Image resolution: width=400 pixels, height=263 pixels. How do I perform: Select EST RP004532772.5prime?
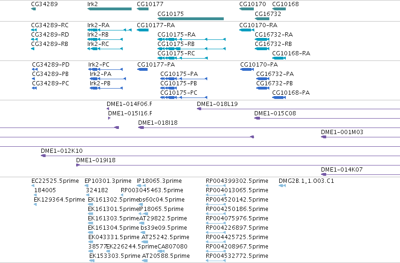point(237,256)
